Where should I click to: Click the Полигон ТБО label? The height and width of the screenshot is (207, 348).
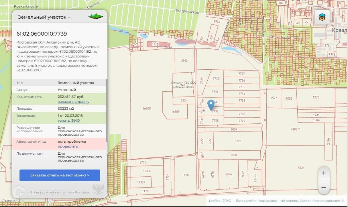184,85
